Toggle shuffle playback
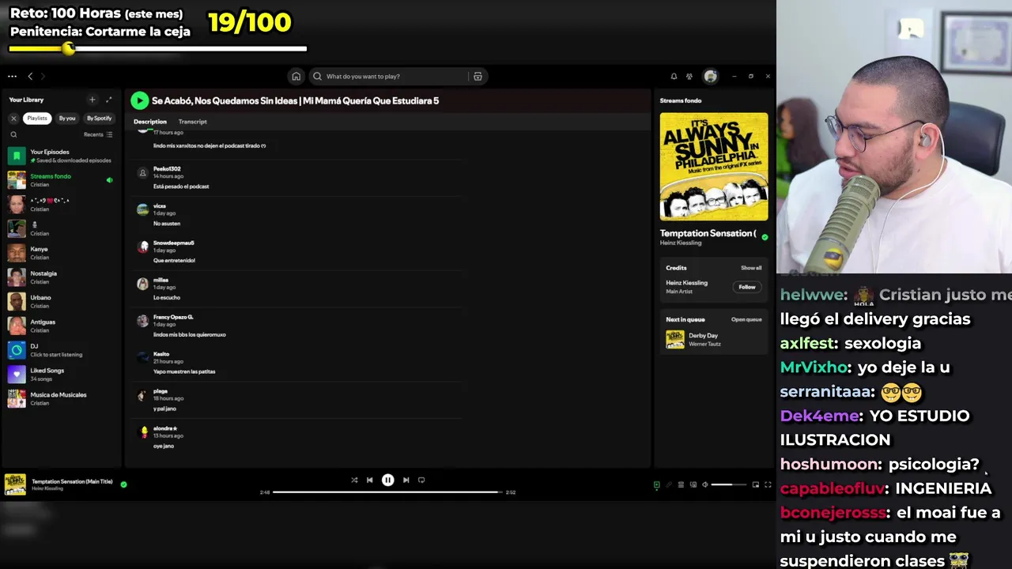 (x=354, y=480)
